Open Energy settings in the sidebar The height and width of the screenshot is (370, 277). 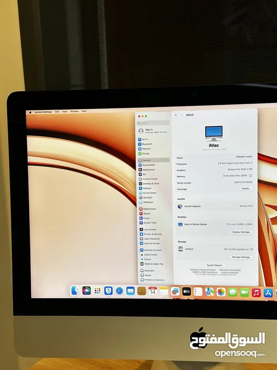pos(144,153)
